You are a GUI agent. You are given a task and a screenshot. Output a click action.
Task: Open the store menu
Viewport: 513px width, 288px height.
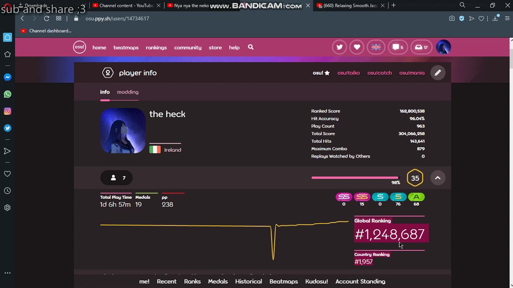(215, 48)
